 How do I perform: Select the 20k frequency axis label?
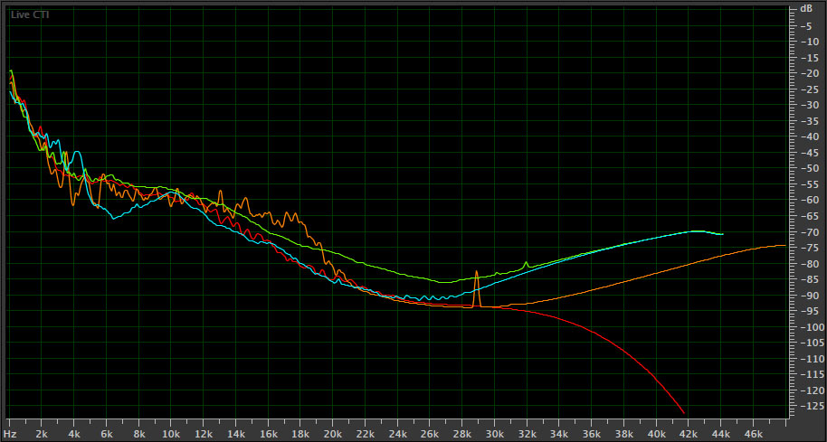[x=333, y=435]
